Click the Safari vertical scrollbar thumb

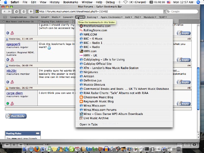[198, 88]
